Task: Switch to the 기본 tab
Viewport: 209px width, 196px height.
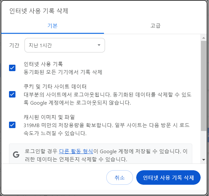Action: pos(52,26)
